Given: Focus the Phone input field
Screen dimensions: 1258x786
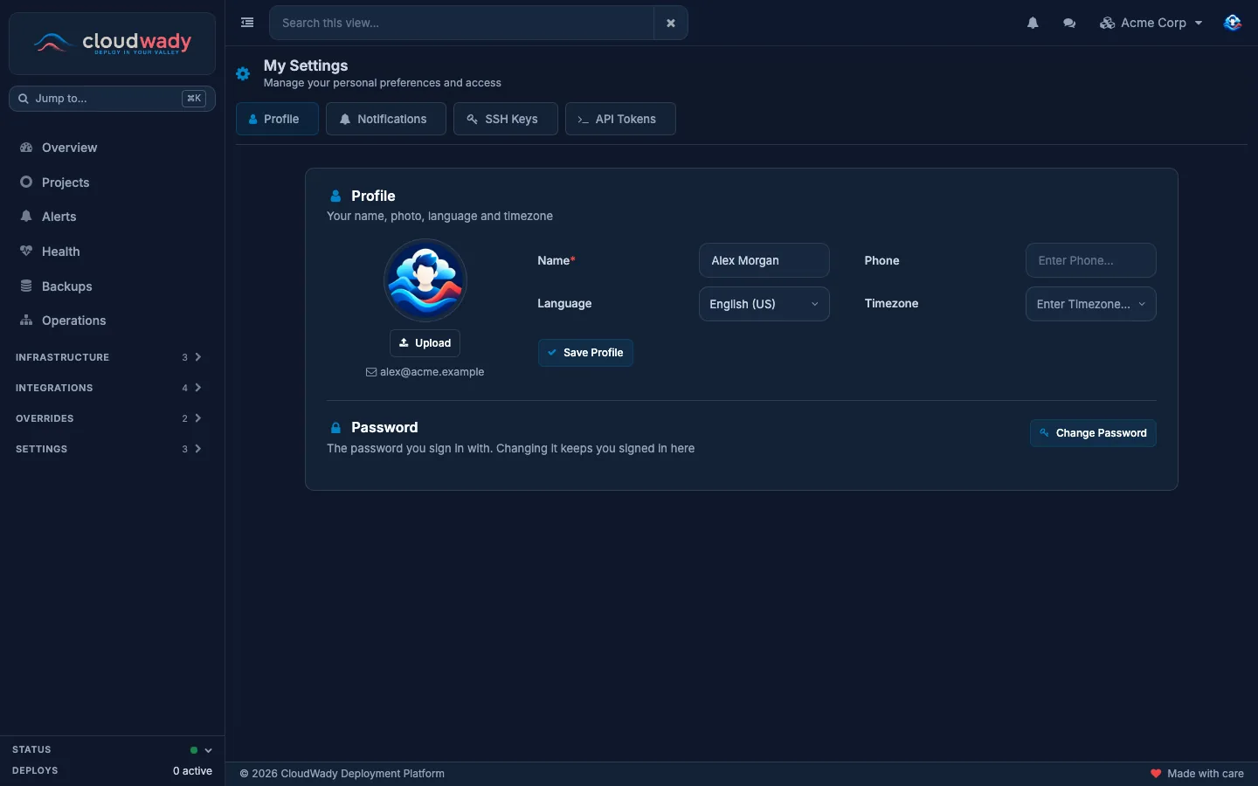Looking at the screenshot, I should (x=1091, y=260).
